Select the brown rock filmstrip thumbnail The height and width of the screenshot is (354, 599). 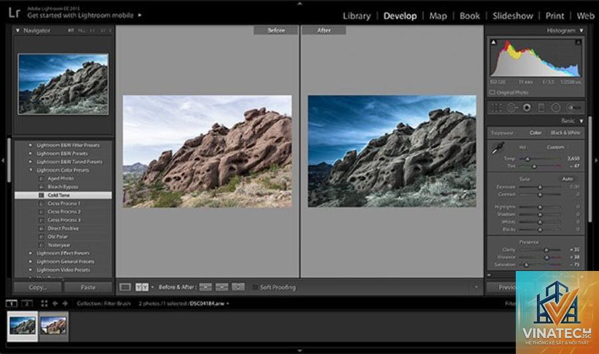pos(53,326)
